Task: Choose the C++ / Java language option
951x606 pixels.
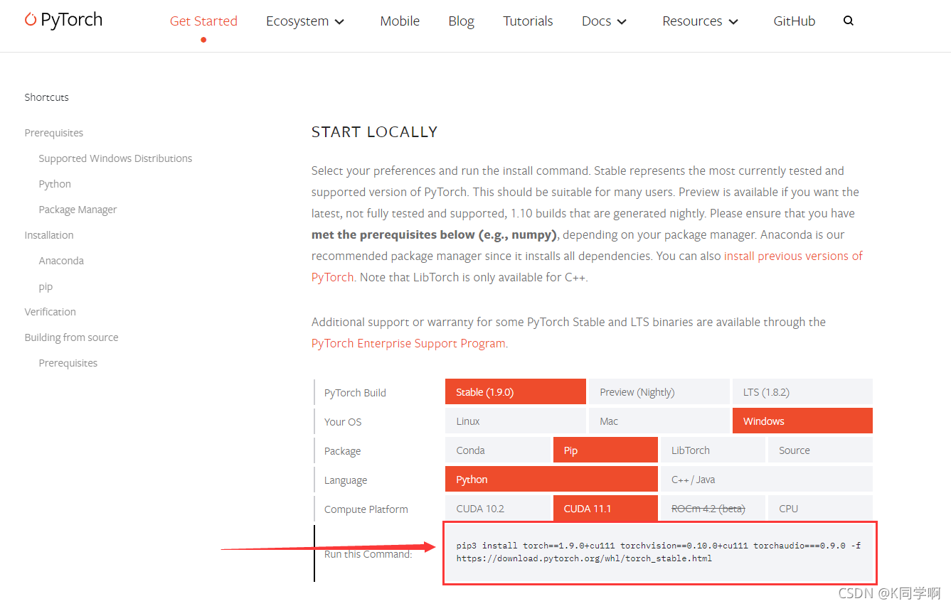Action: click(767, 479)
